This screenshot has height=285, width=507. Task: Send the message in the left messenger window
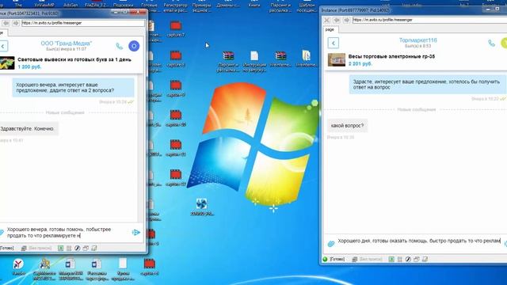coord(135,232)
